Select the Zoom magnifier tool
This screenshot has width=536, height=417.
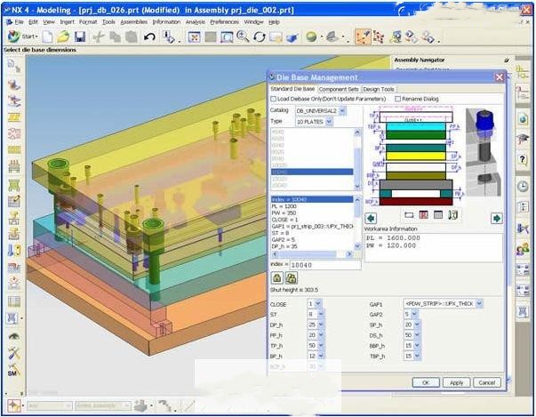(x=243, y=36)
